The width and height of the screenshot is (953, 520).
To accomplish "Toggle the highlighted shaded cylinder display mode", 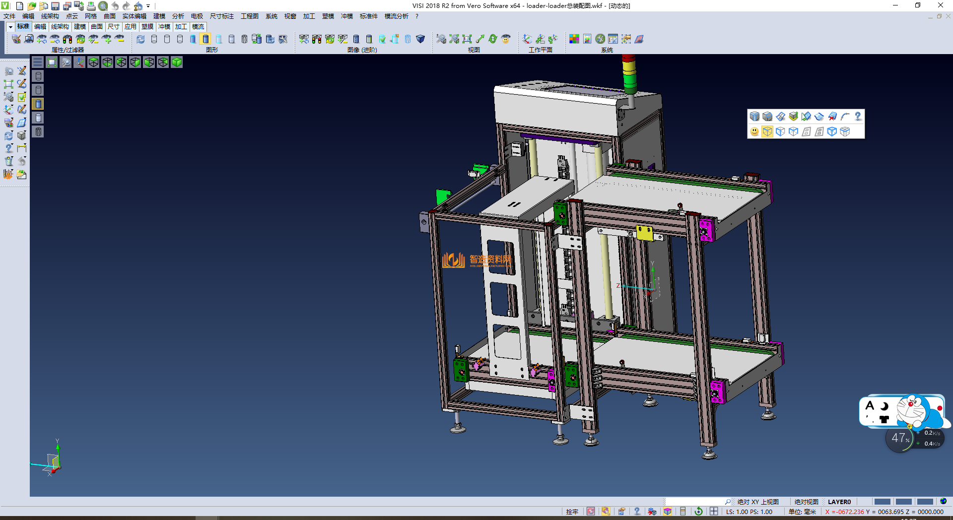I will [205, 39].
